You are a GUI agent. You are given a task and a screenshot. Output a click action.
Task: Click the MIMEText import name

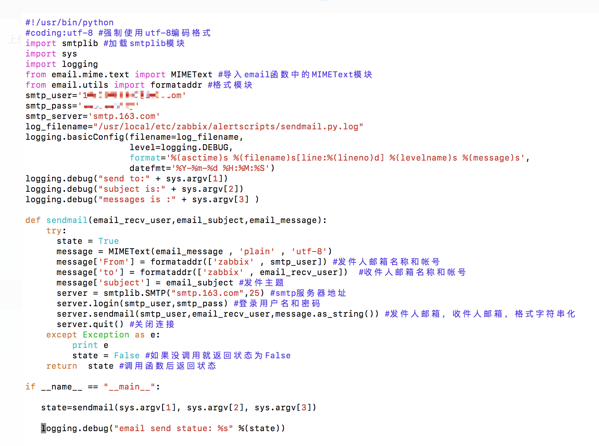click(x=191, y=74)
